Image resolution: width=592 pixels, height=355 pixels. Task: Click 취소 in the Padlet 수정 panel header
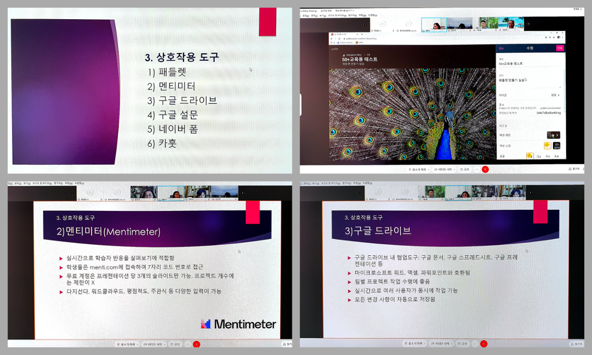coord(501,48)
